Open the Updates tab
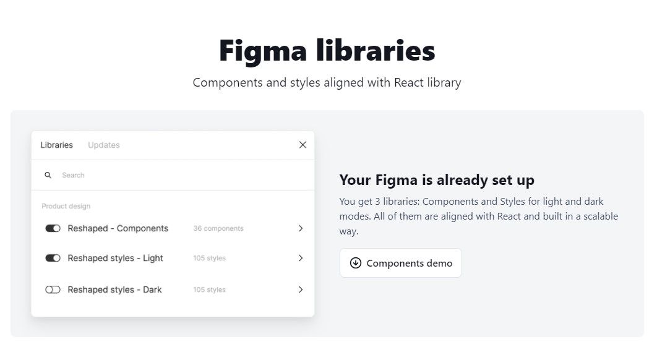Screen dimensions: 657x347 tap(104, 145)
